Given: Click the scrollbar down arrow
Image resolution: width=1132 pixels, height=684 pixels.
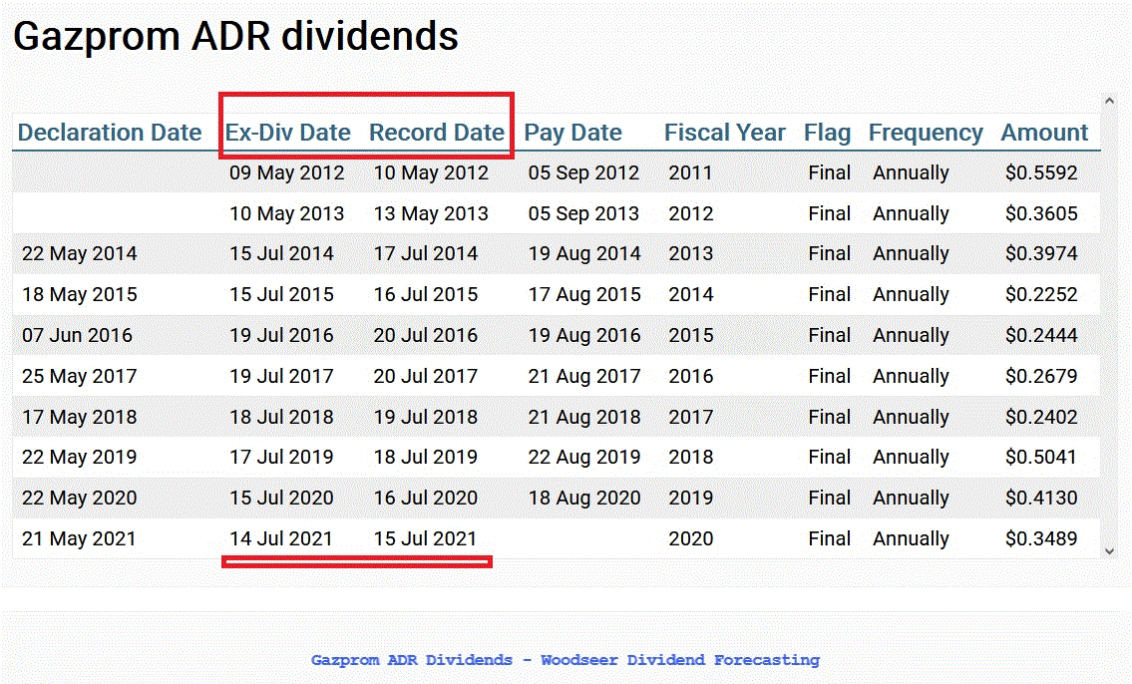Looking at the screenshot, I should (1108, 551).
